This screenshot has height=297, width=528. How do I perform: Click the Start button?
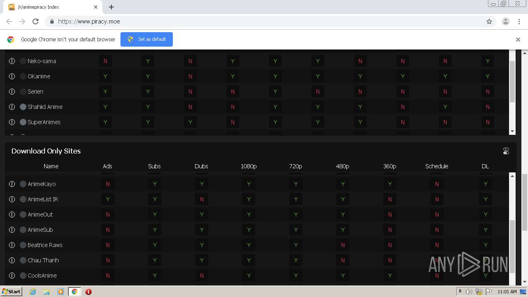point(11,292)
